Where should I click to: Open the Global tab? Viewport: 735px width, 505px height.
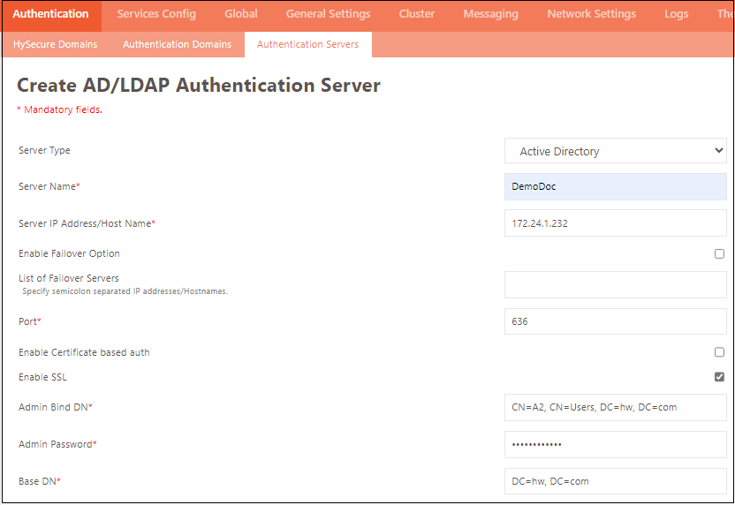point(241,14)
